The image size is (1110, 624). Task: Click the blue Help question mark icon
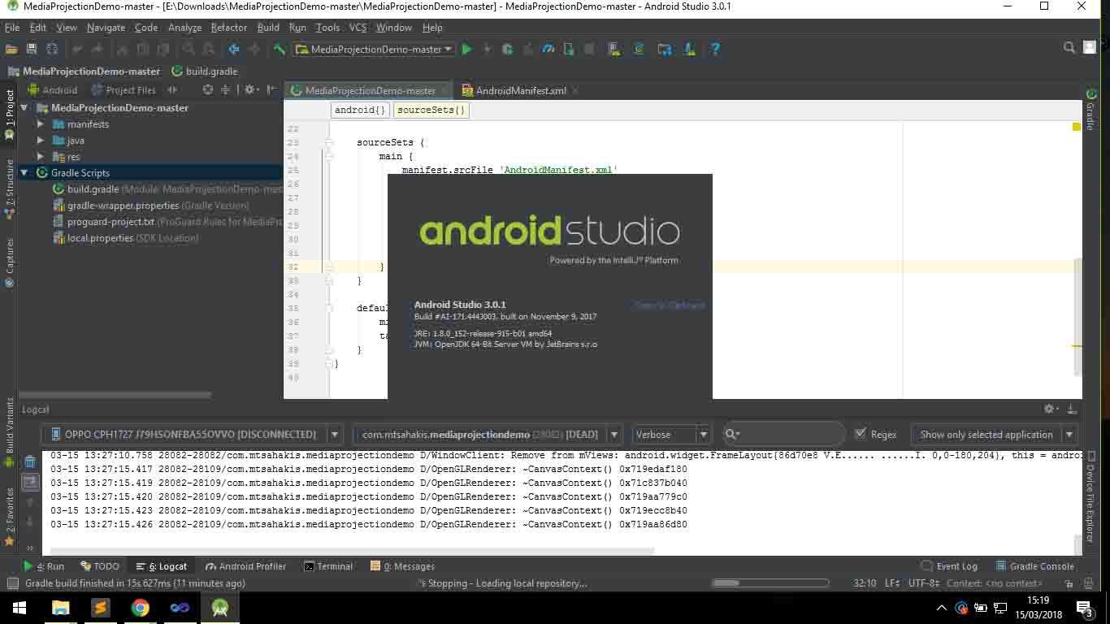(x=715, y=50)
